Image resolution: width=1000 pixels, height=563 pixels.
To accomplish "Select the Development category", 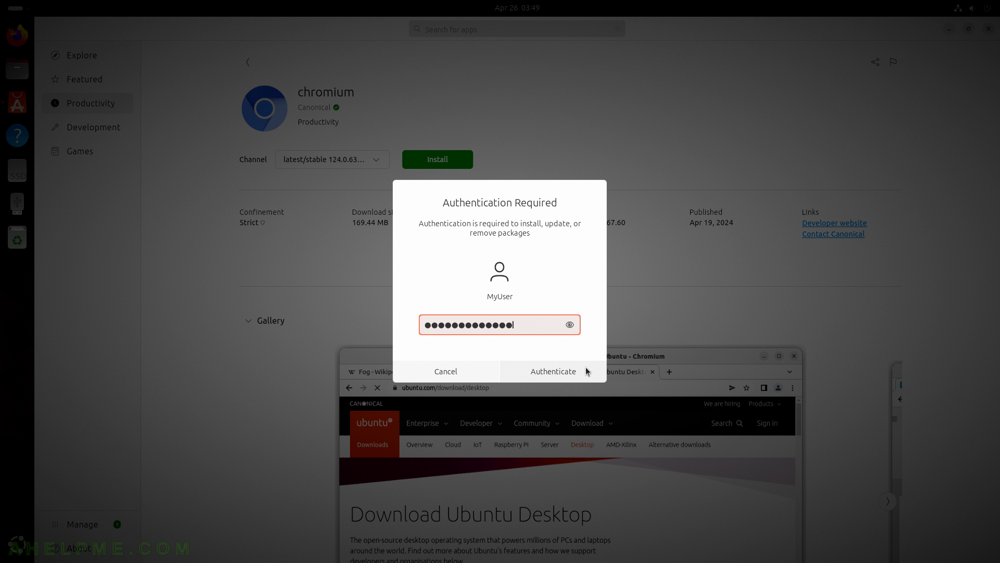I will click(x=87, y=127).
